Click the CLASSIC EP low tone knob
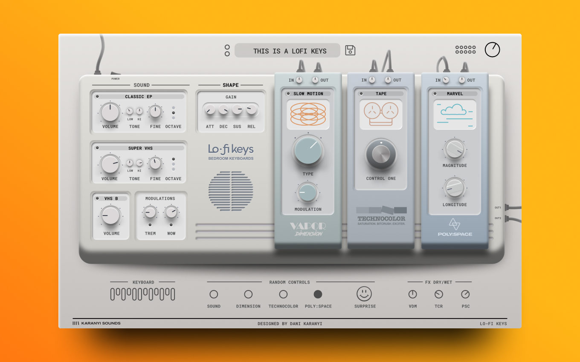 130,111
